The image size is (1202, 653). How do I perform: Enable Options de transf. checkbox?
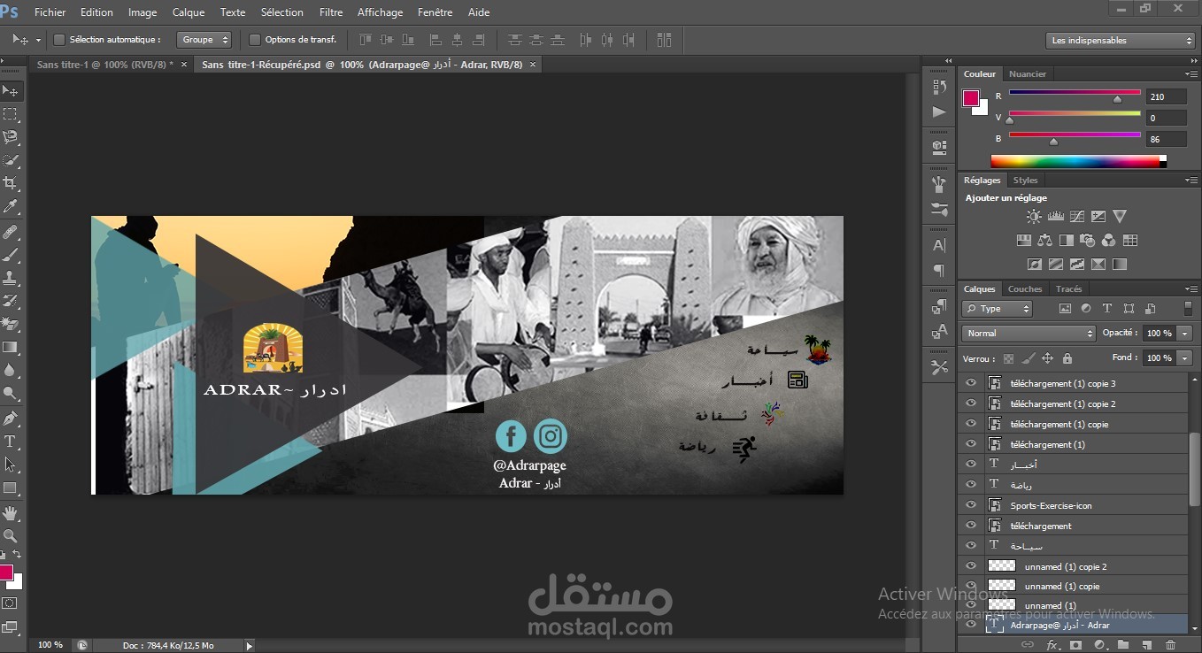click(x=255, y=40)
